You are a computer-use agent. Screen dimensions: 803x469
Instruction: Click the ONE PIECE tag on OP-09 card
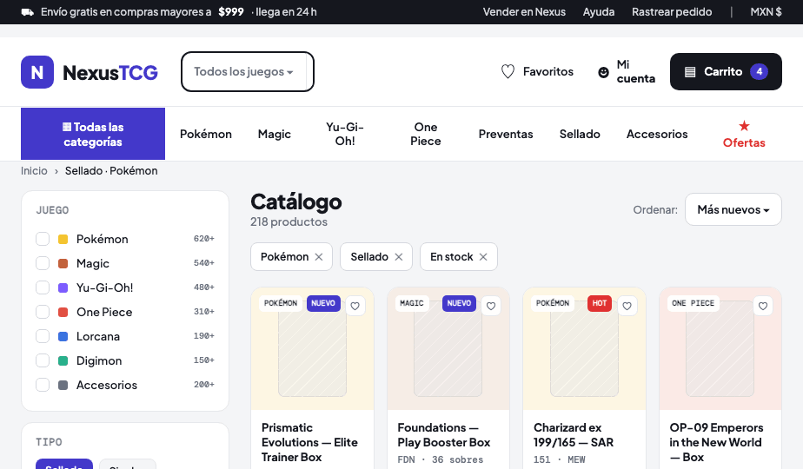tap(693, 303)
